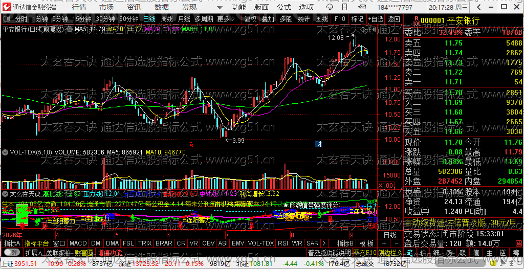Open the 公式 menu
The width and height of the screenshot is (524, 269).
click(284, 7)
